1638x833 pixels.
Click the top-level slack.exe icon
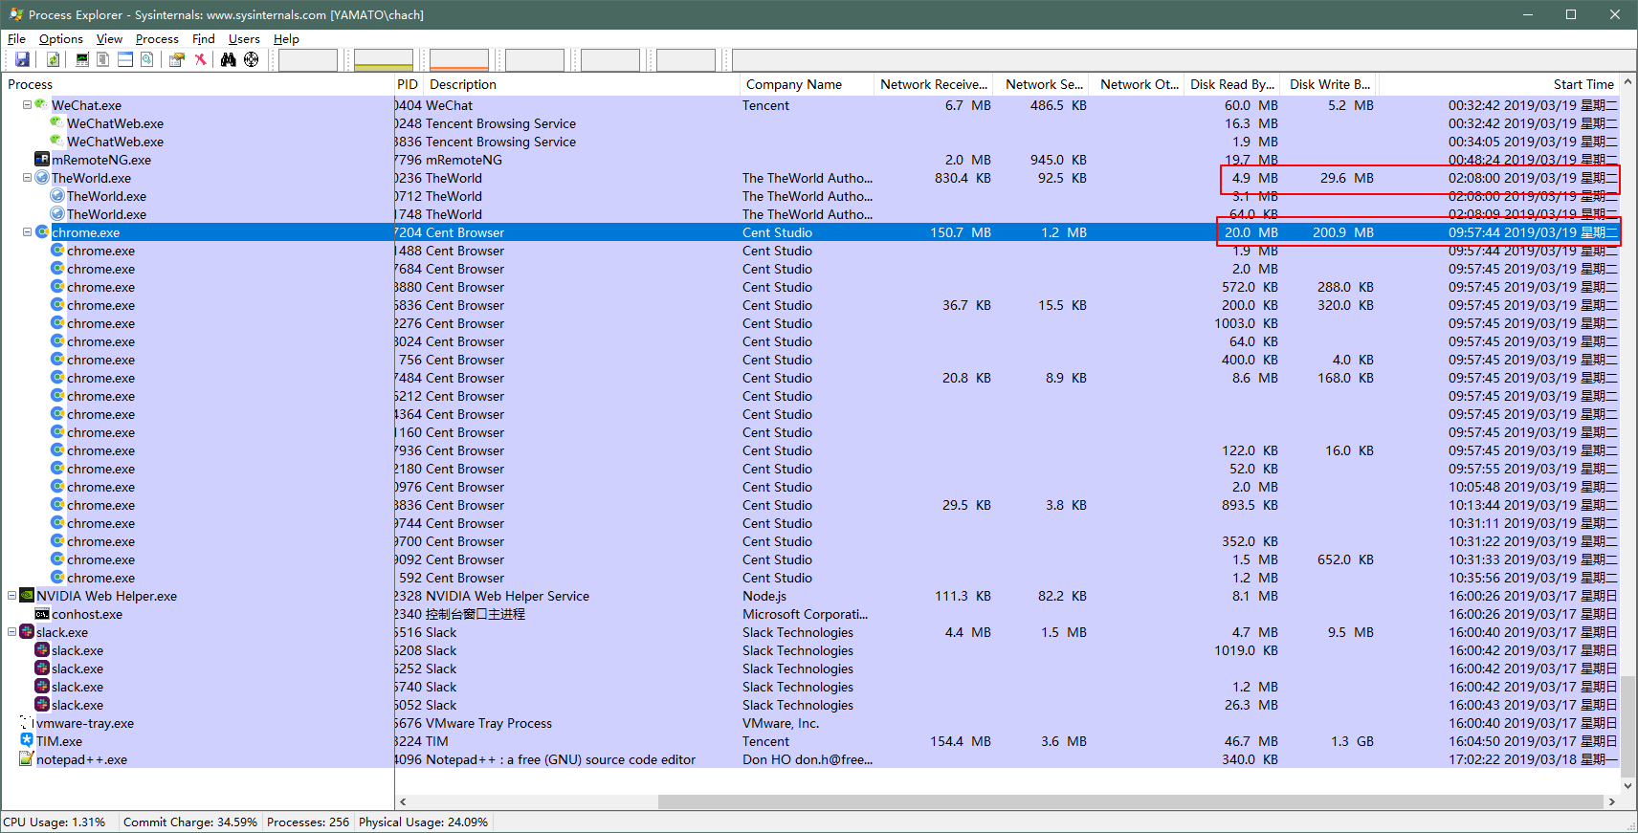(x=27, y=631)
